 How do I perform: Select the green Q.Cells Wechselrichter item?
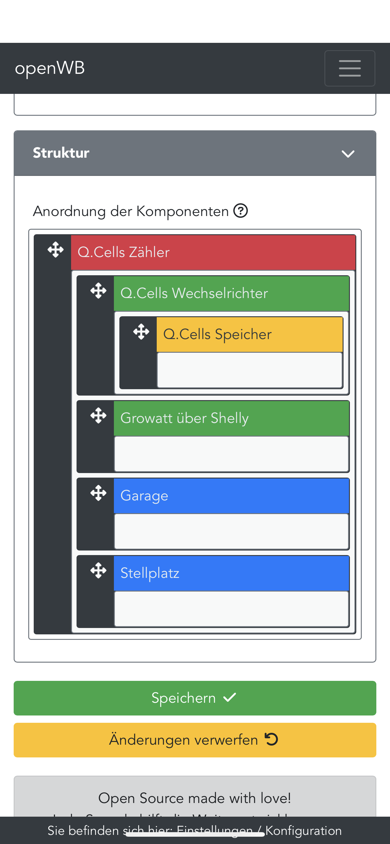231,293
